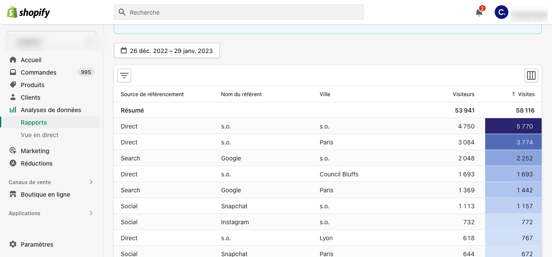Open Paramètres gear icon
The image size is (552, 257).
tap(13, 244)
